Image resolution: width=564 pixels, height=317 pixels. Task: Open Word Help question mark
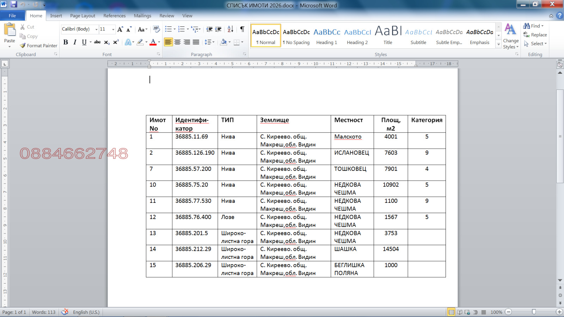pos(559,15)
